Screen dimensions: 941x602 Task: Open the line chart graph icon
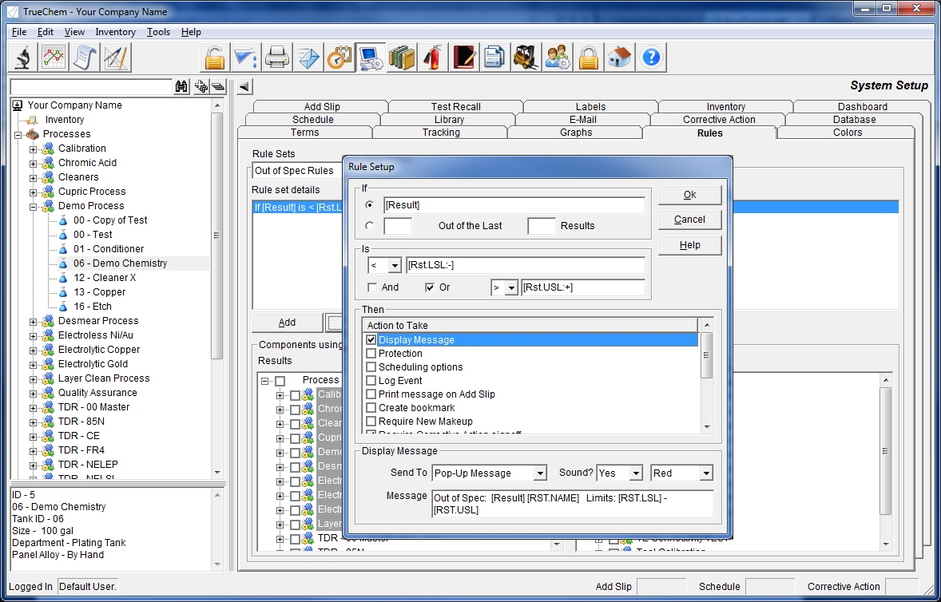[54, 57]
